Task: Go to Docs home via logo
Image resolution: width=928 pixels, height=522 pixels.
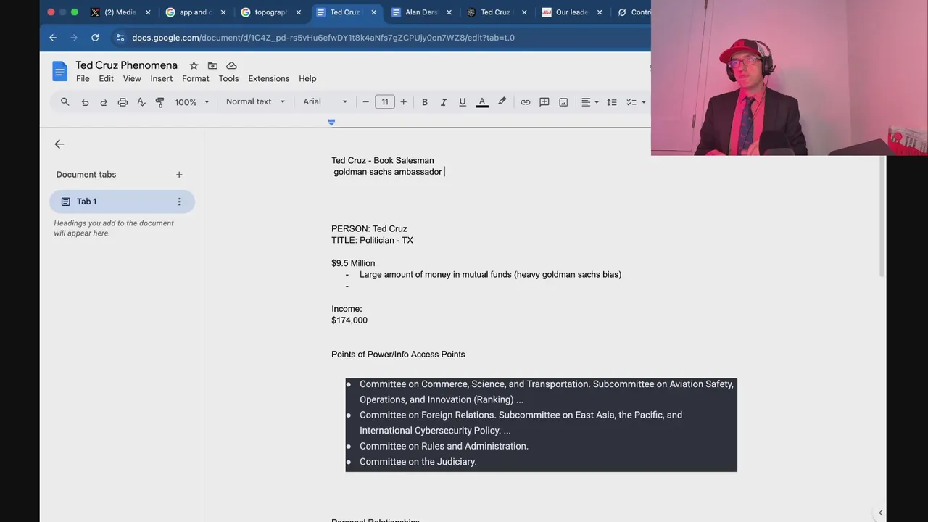Action: (x=59, y=71)
